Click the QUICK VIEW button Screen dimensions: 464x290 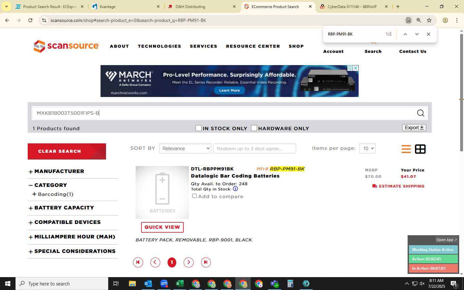[162, 227]
